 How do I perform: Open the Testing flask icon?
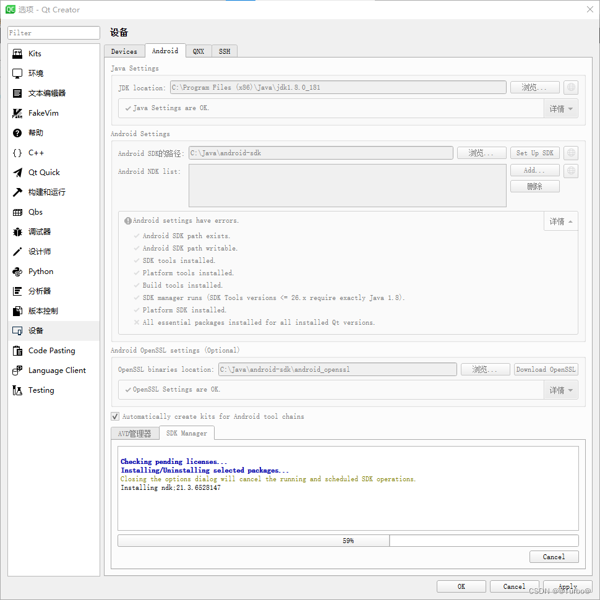point(17,390)
